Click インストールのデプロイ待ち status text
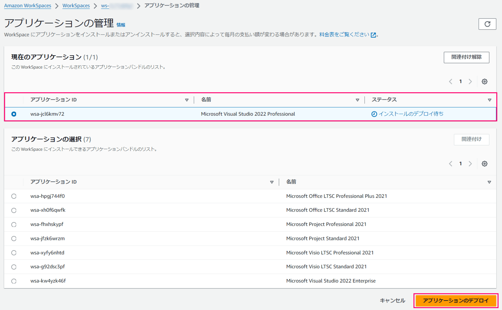The width and height of the screenshot is (502, 310). [x=411, y=114]
